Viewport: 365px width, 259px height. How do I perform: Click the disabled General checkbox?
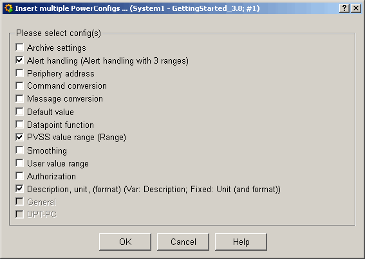pyautogui.click(x=19, y=202)
